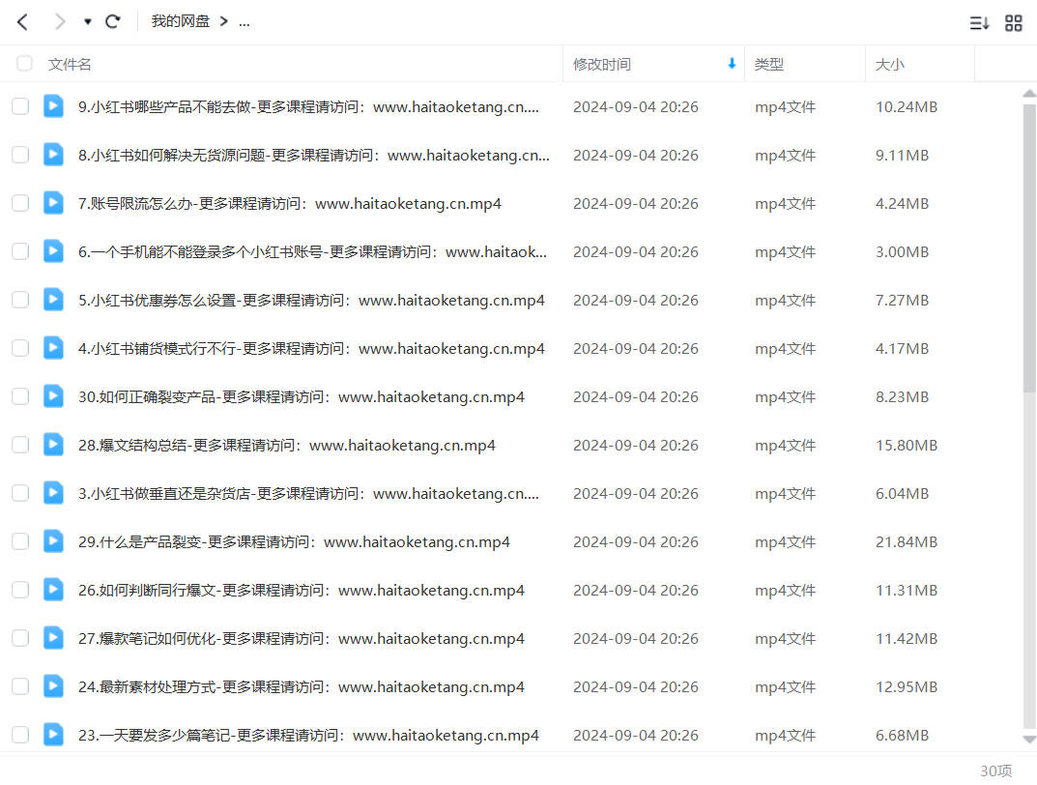Refresh the file list
Viewport: 1037px width, 785px height.
click(113, 22)
